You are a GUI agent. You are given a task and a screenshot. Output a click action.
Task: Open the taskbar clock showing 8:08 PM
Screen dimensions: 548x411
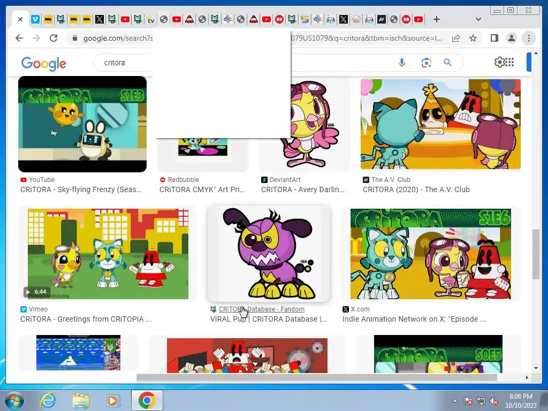coord(521,401)
